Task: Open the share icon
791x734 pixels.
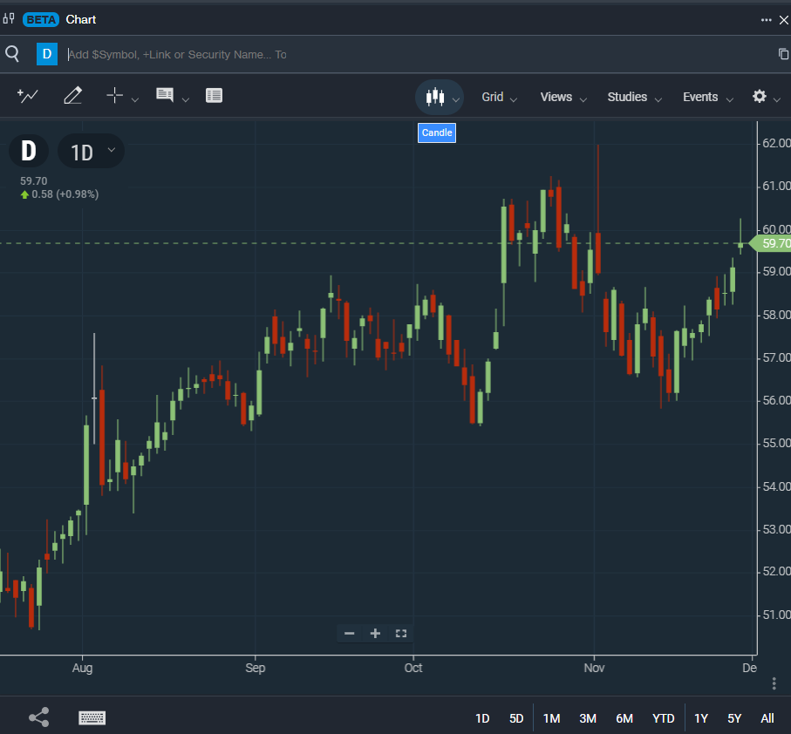Action: 38,717
